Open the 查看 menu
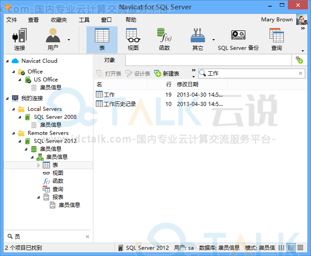The height and width of the screenshot is (256, 311). [x=33, y=20]
